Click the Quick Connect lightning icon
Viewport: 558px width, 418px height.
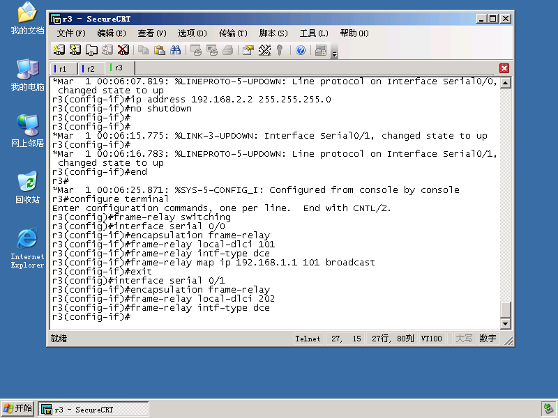pyautogui.click(x=75, y=50)
